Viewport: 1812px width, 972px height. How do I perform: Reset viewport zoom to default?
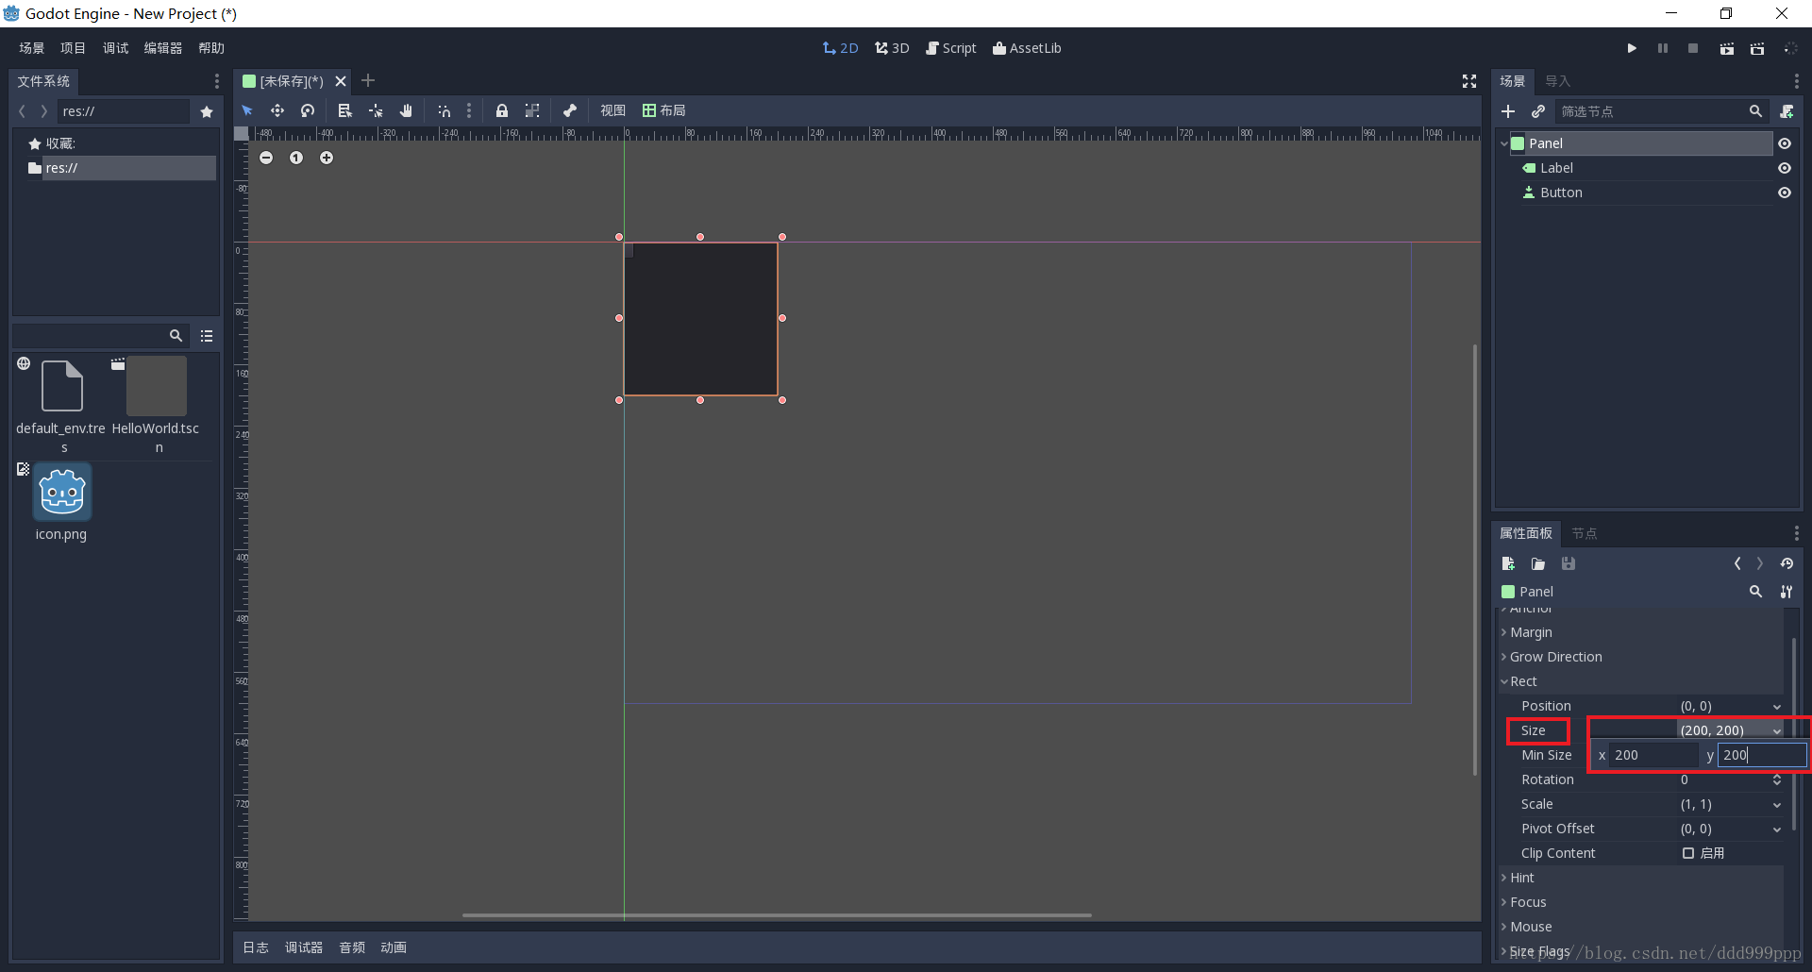296,158
